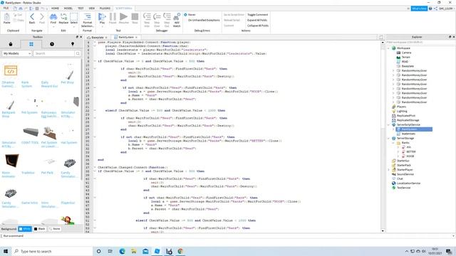Set Toolbox background to Black

pyautogui.click(x=40, y=229)
